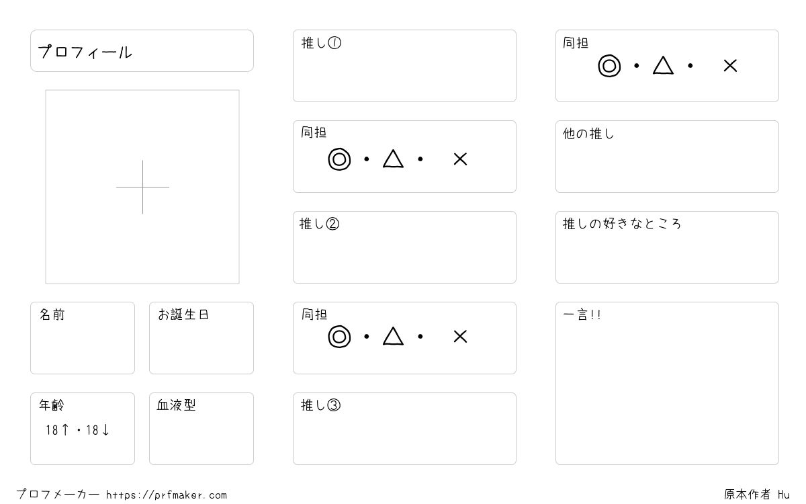Viewport: 806px width, 504px height.
Task: Select the triangle under second 同担
Action: [x=393, y=336]
